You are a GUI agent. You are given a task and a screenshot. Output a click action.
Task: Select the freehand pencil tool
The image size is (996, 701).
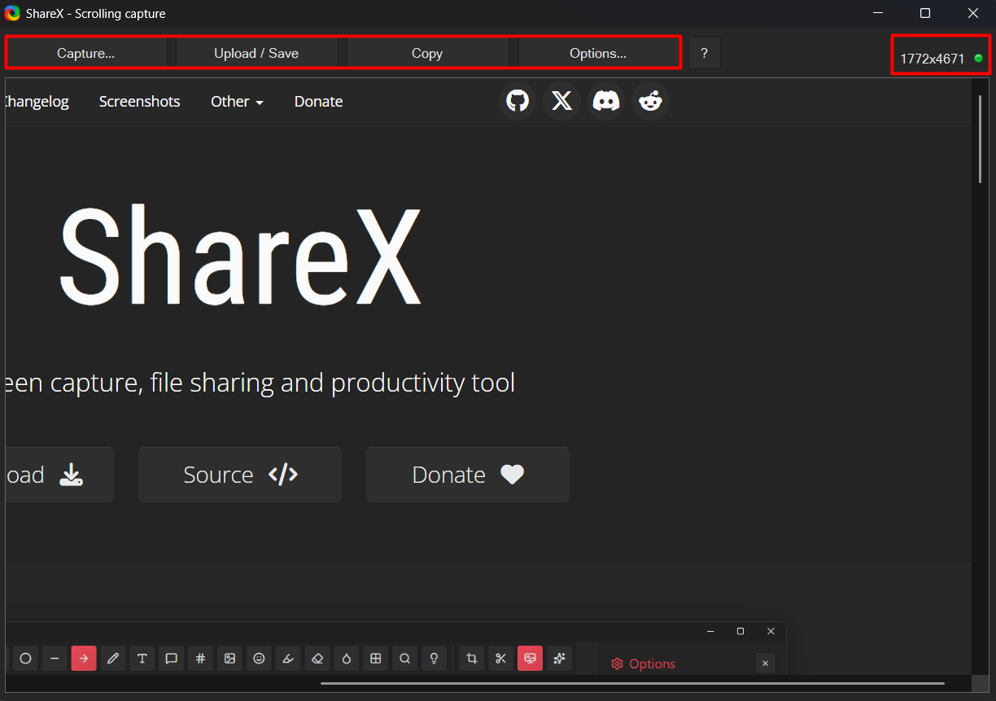[113, 659]
